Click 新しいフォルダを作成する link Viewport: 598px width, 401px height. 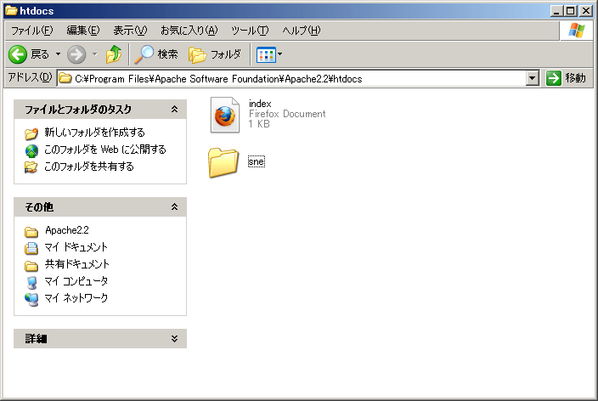click(x=94, y=133)
